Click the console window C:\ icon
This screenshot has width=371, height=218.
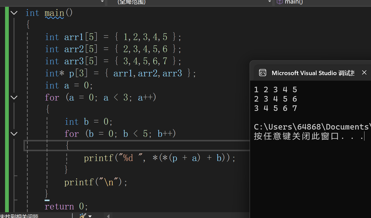262,73
